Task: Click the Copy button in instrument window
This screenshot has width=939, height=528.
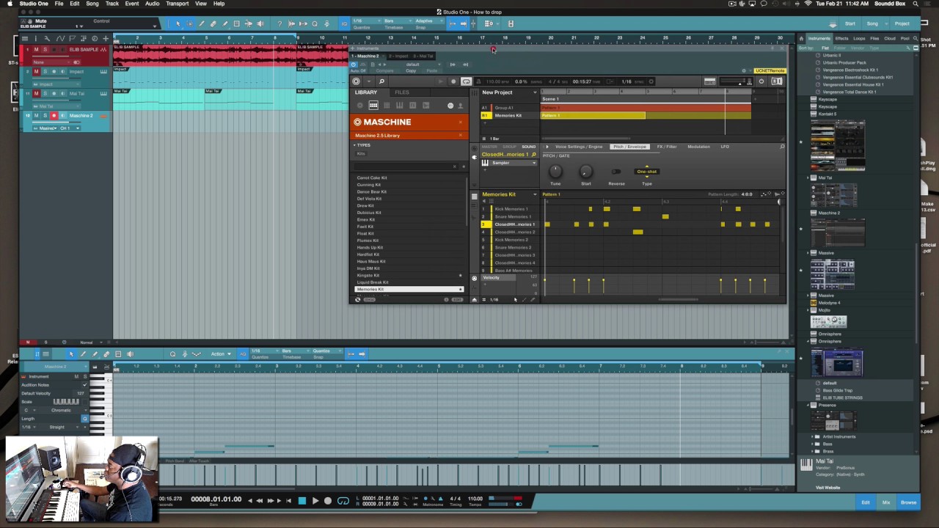Action: 411,70
